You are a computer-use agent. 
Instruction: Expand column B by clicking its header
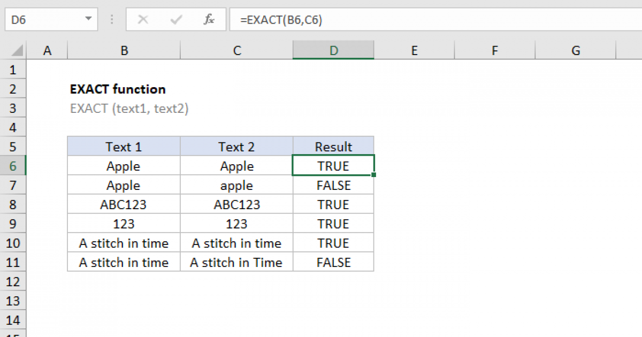[x=124, y=50]
